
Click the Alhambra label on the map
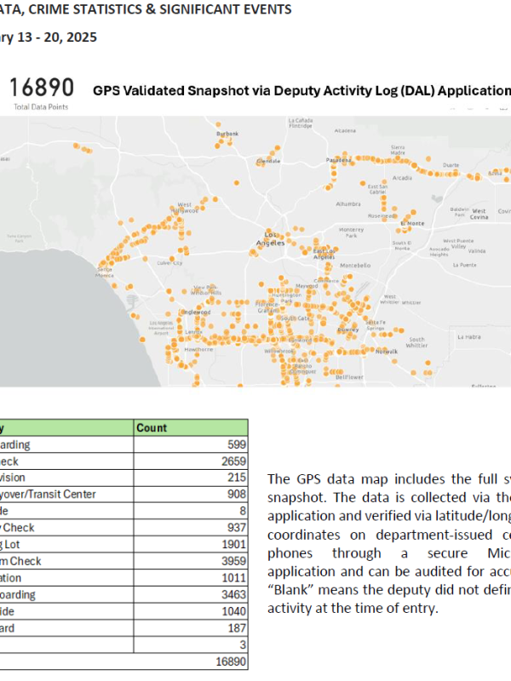click(x=348, y=204)
